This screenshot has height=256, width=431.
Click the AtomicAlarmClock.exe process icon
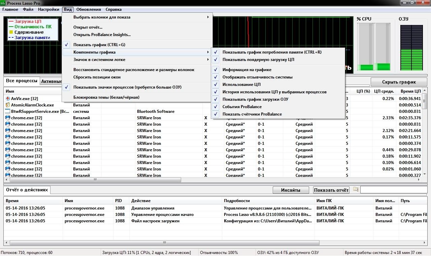pos(8,105)
